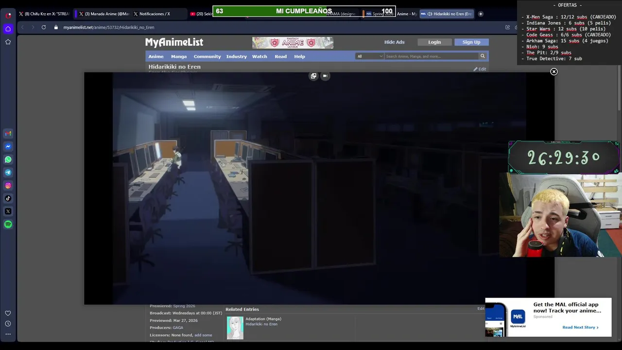Screen dimensions: 622x350
Task: Click the GAGA producer link
Action: pos(178,328)
